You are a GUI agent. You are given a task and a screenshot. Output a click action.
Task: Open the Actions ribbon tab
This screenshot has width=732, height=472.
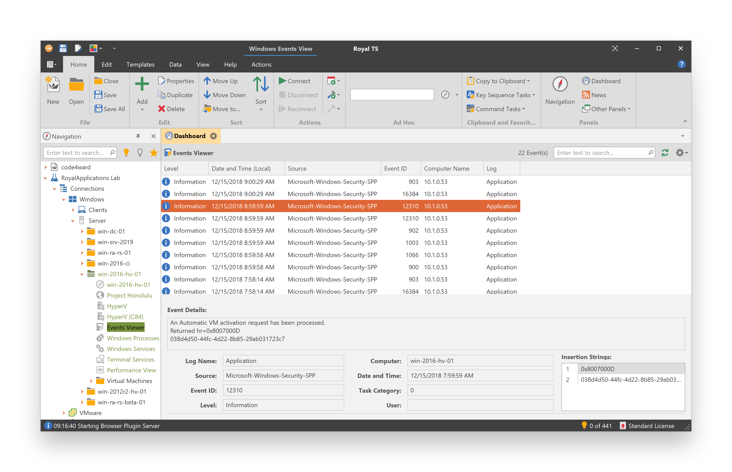261,64
